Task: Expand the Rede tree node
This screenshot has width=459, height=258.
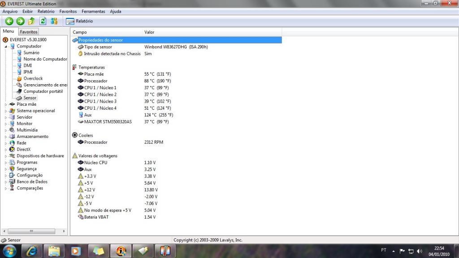Action: [x=6, y=143]
